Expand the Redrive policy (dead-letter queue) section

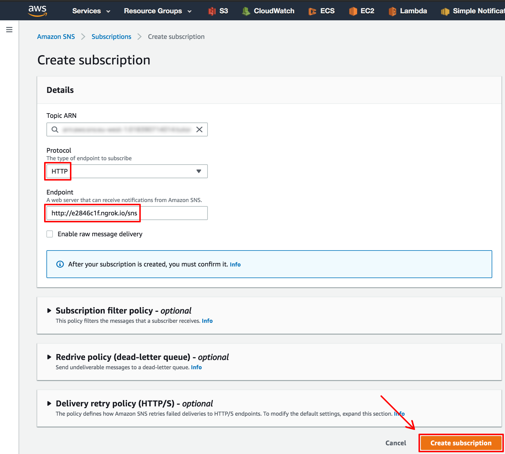(49, 357)
